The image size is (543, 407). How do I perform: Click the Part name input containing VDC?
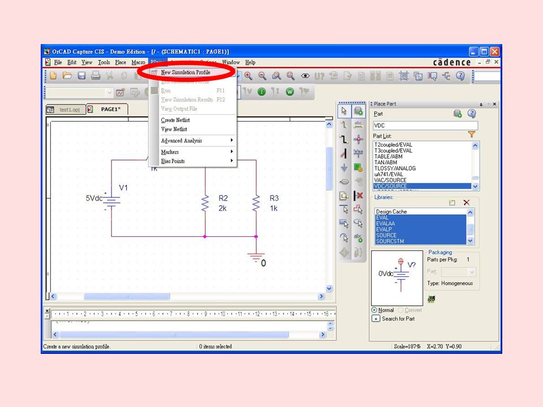tap(425, 125)
